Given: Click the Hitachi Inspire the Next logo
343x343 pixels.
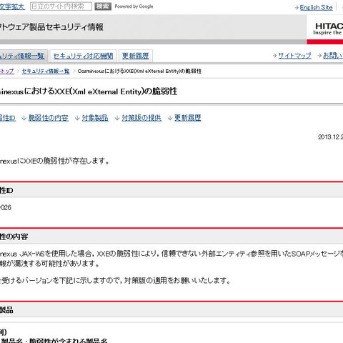Looking at the screenshot, I should pyautogui.click(x=328, y=29).
